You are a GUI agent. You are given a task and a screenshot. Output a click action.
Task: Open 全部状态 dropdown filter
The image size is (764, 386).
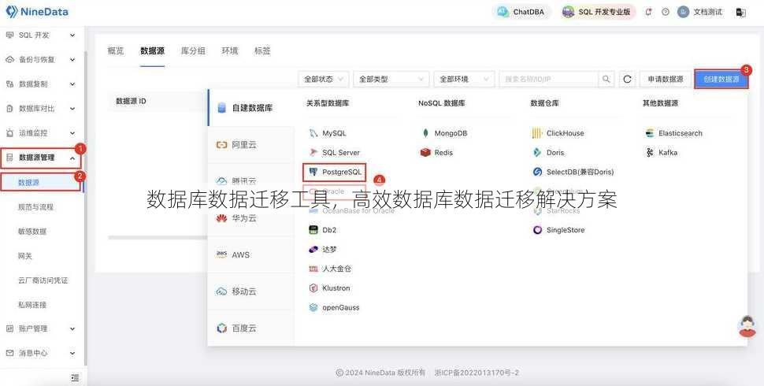pyautogui.click(x=324, y=79)
